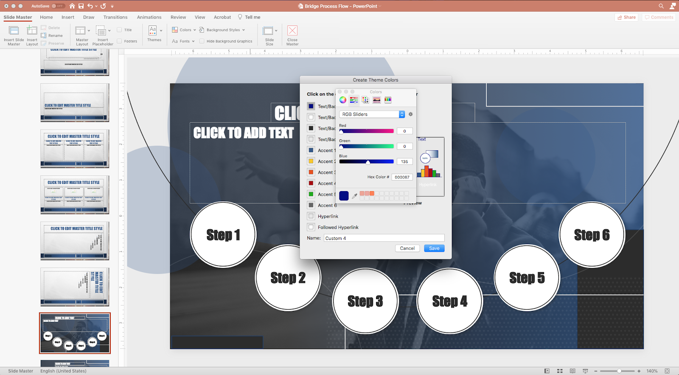This screenshot has width=679, height=375.
Task: Open the RGB Sliders mode dropdown
Action: (372, 114)
